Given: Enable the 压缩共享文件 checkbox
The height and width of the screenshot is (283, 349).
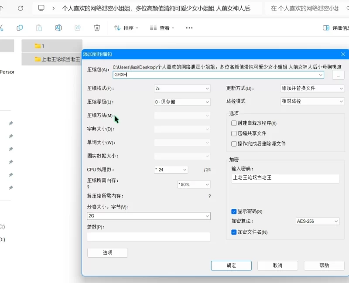Looking at the screenshot, I should 234,133.
